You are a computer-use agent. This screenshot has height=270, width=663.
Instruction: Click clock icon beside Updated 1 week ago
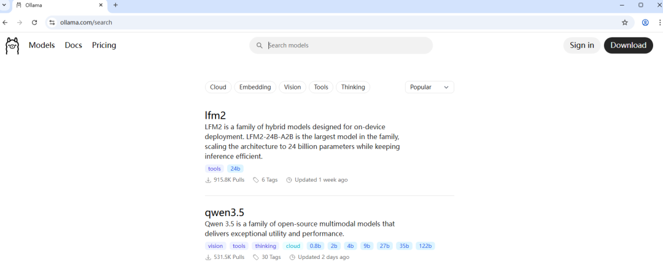click(x=289, y=180)
